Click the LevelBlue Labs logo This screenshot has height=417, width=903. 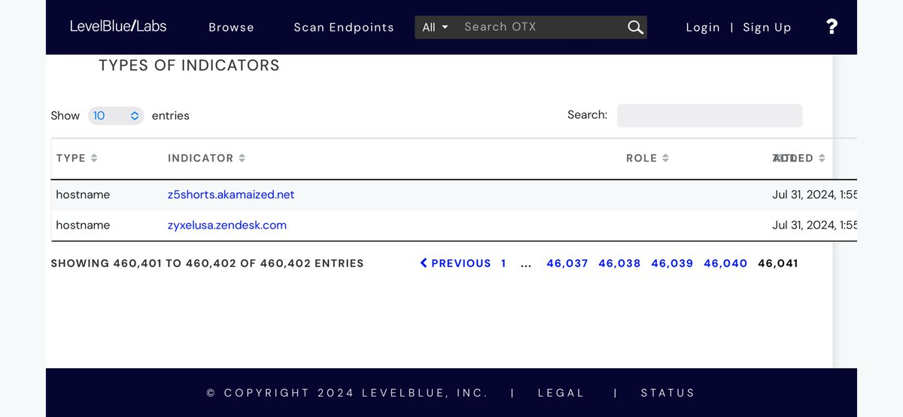tap(118, 26)
